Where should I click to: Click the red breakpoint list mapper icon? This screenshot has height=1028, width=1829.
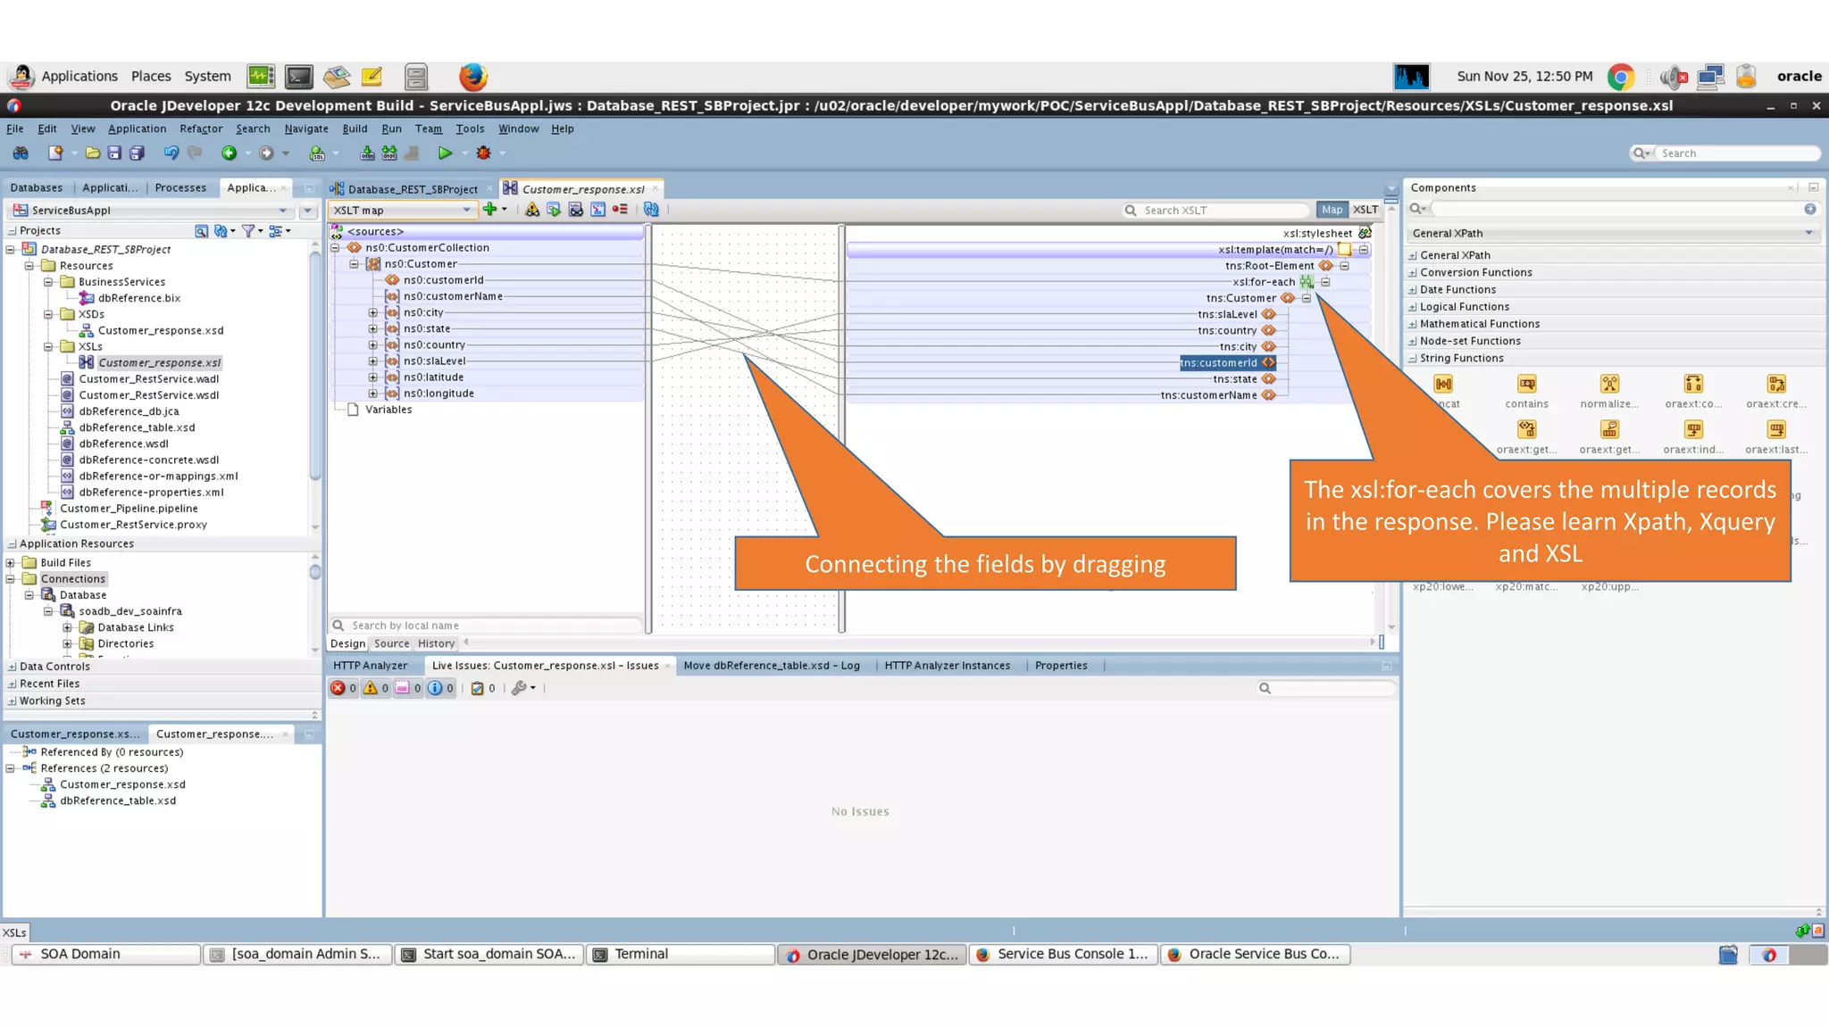click(x=620, y=210)
